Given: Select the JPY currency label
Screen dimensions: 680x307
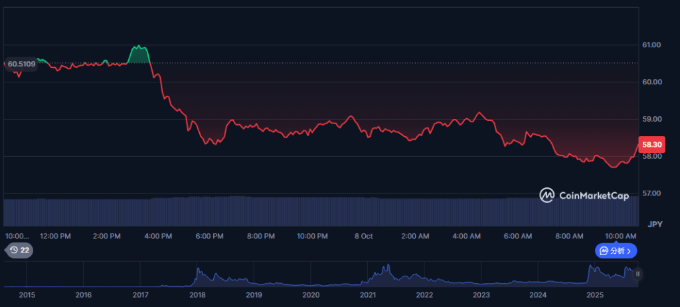Looking at the screenshot, I should (x=655, y=224).
